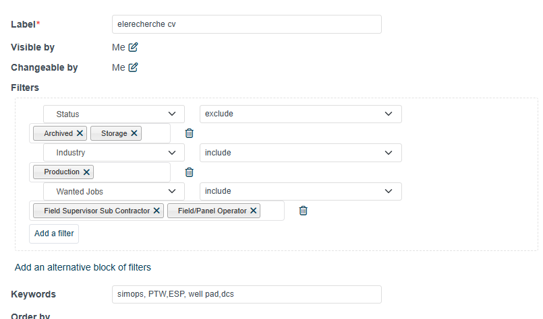This screenshot has height=319, width=543.
Task: Change the exclude operator dropdown
Action: [300, 114]
